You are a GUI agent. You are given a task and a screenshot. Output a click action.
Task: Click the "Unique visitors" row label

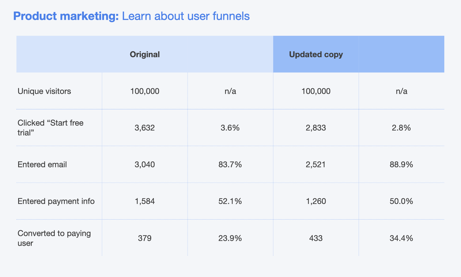coord(44,91)
